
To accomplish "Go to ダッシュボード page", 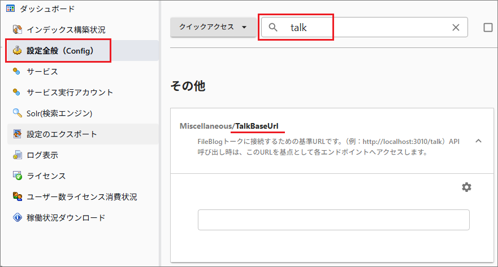I will pos(47,8).
